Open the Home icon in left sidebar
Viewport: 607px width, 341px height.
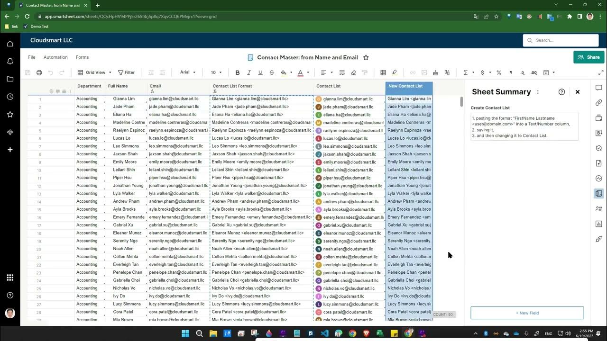(x=10, y=44)
